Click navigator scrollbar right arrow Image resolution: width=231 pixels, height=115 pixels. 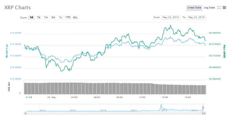pos(205,113)
